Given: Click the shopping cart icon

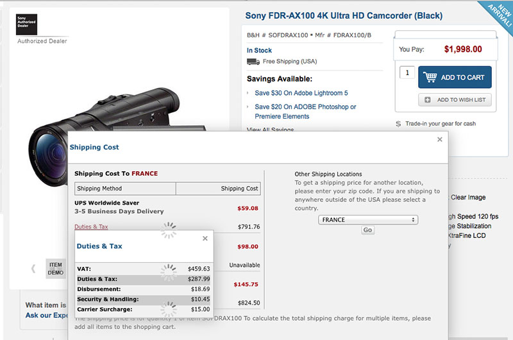Looking at the screenshot, I should [430, 77].
